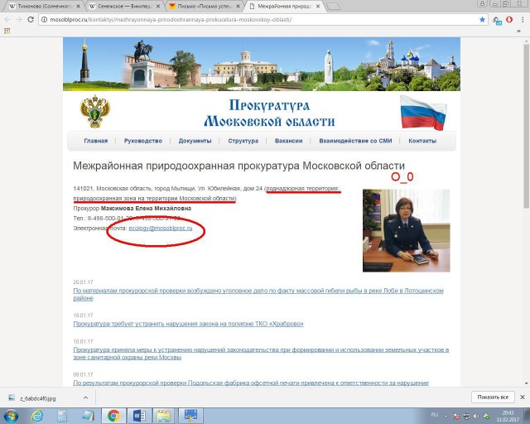
Task: Open news about ТКО «Храброво» landfill
Action: (188, 324)
